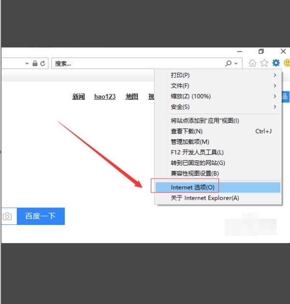This screenshot has width=290, height=304.
Task: Open the search provider dropdown arrow
Action: [236, 63]
